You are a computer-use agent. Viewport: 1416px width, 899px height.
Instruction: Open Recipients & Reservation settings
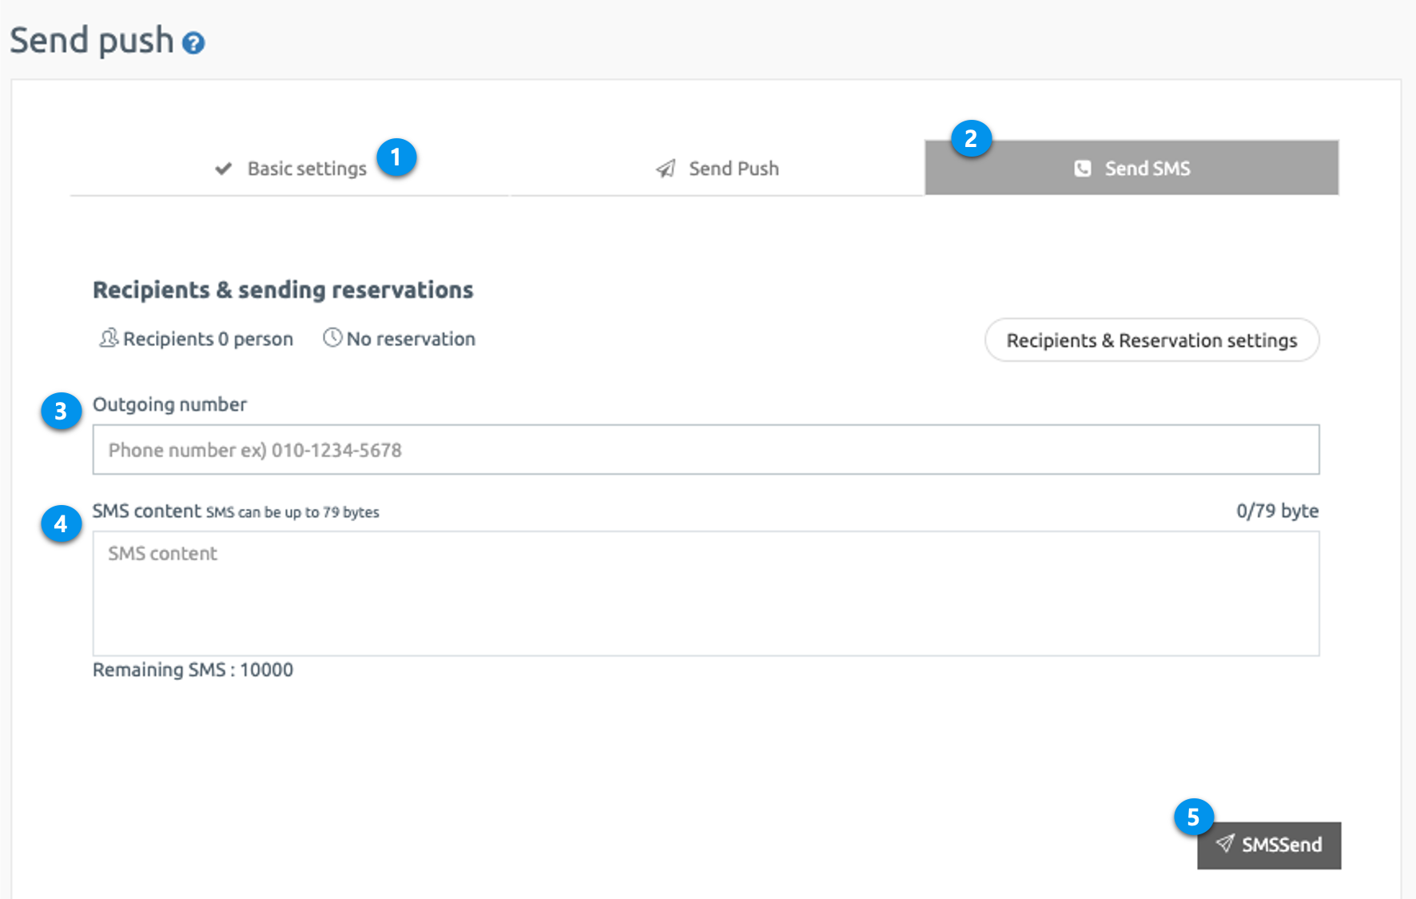click(x=1151, y=340)
